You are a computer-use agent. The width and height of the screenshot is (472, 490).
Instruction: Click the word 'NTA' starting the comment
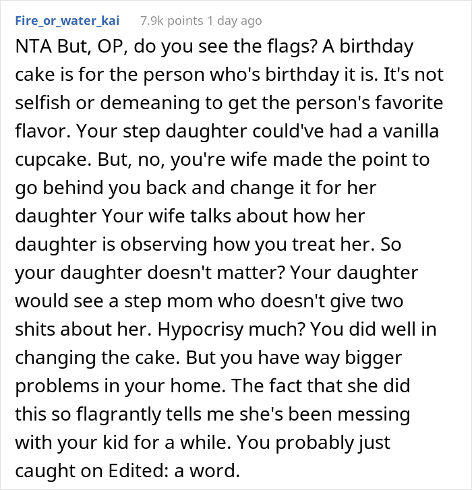pos(34,47)
